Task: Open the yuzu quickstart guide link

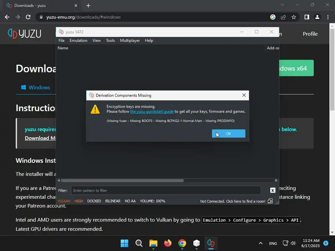Action: click(152, 111)
